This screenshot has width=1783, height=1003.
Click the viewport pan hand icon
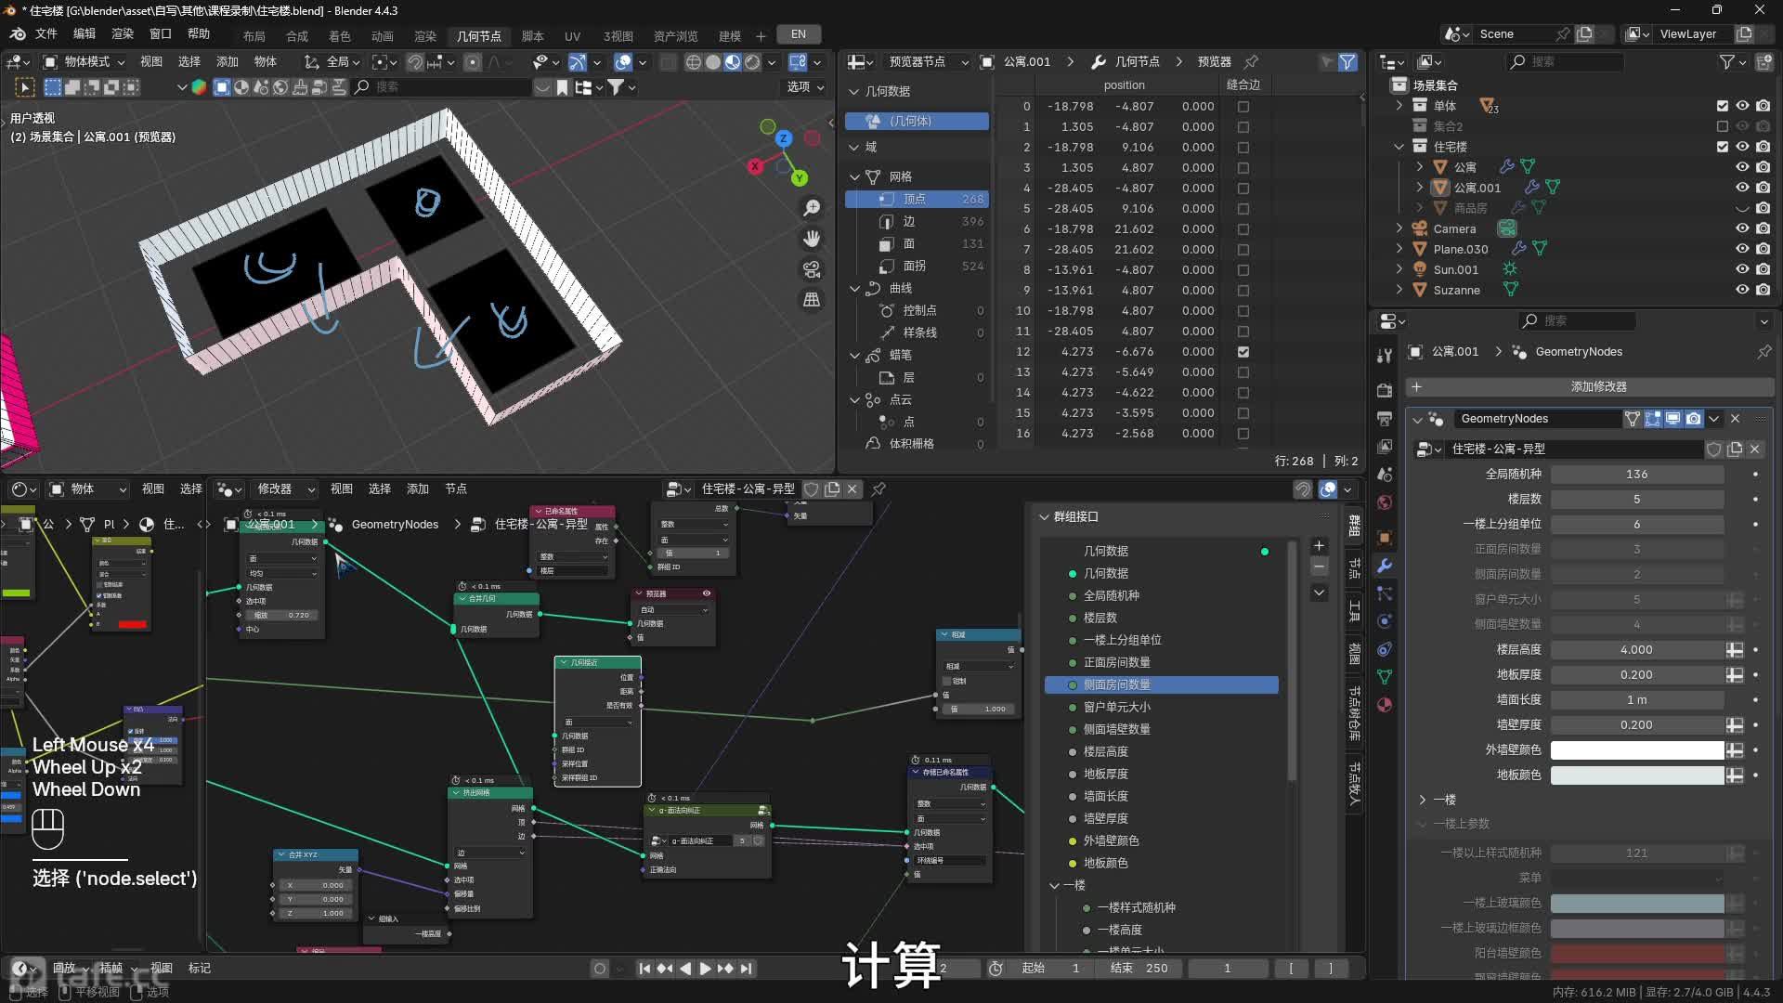[812, 239]
